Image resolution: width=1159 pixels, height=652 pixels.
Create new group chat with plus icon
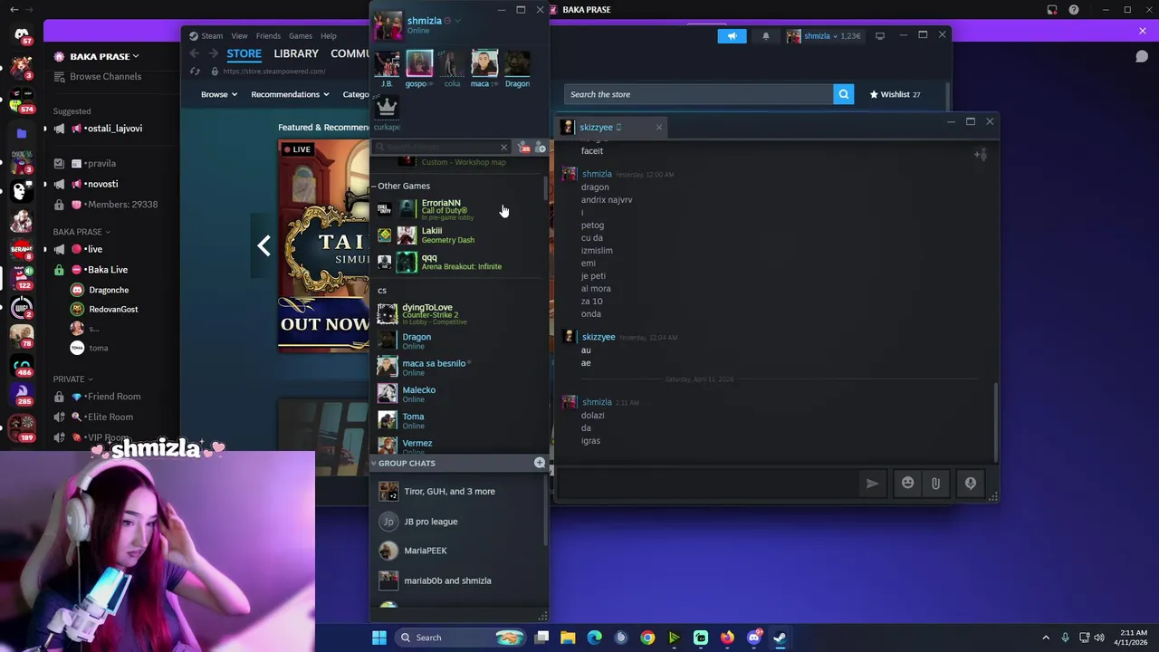pos(540,463)
